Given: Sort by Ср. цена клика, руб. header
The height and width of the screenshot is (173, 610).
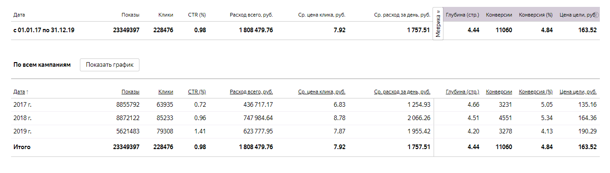Looking at the screenshot, I should [x=322, y=92].
